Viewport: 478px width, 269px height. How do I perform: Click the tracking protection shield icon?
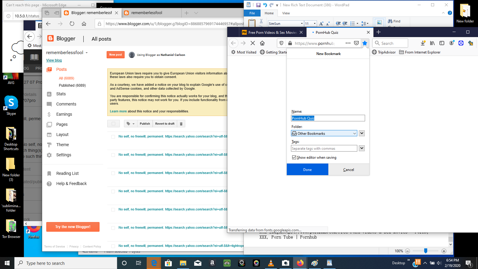click(x=281, y=43)
